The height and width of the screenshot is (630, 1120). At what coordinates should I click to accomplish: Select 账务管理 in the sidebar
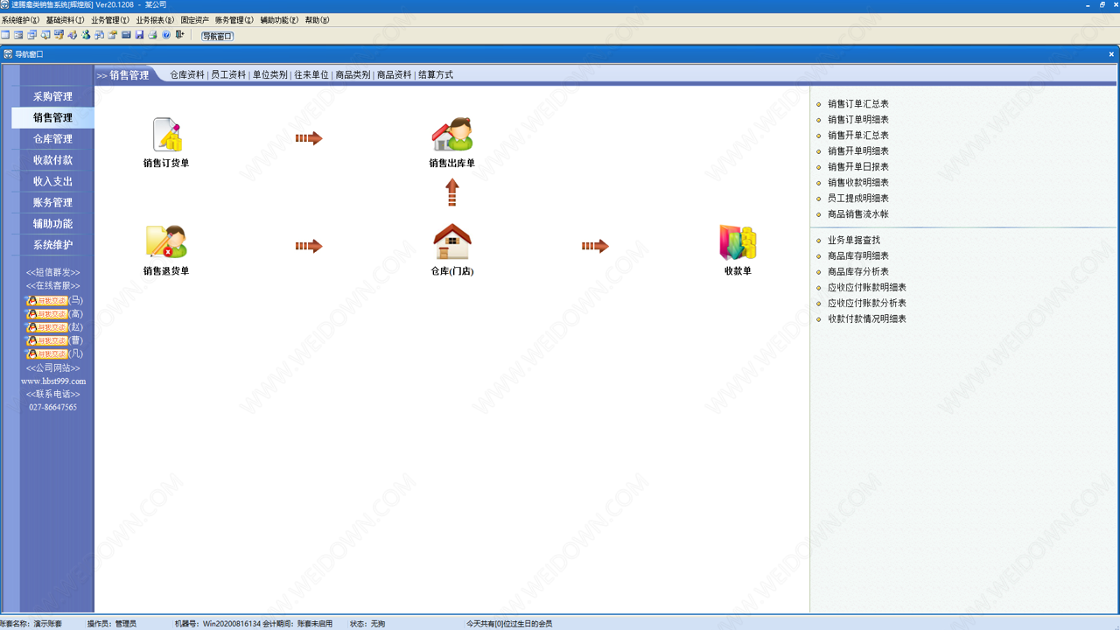52,202
